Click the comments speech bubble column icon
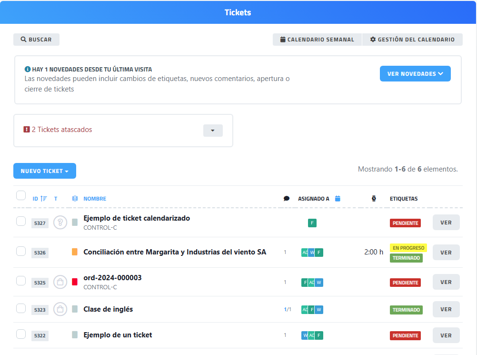 tap(286, 199)
